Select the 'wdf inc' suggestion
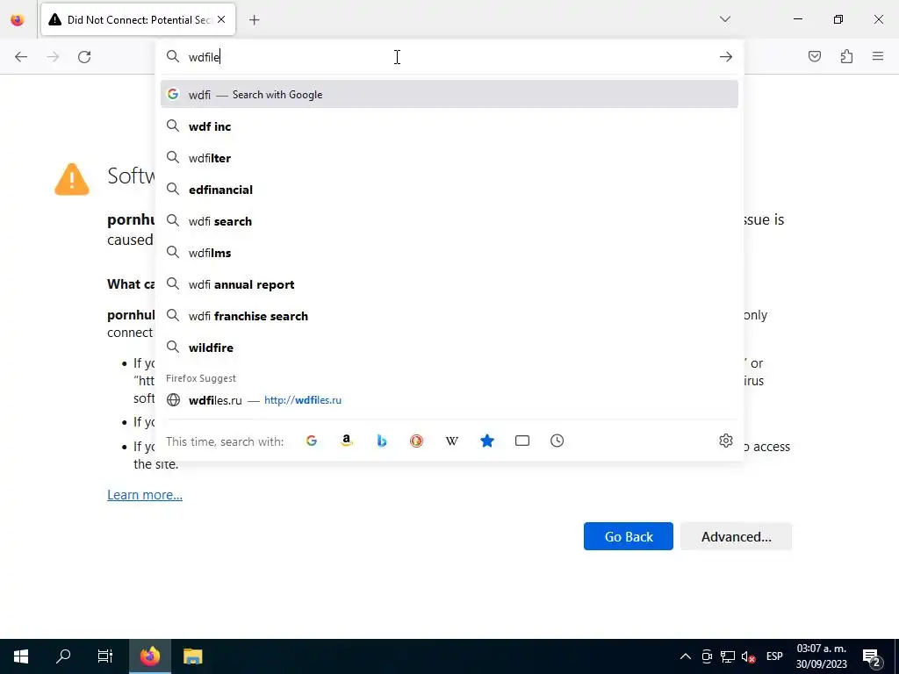 [449, 126]
